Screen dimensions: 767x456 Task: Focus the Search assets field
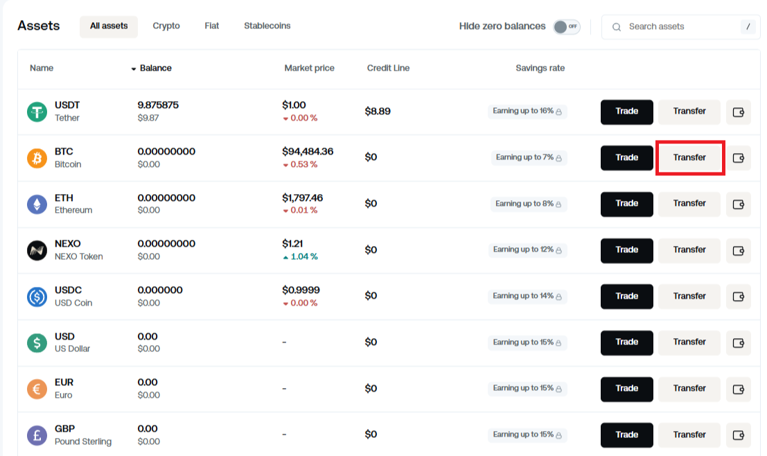[x=680, y=26]
